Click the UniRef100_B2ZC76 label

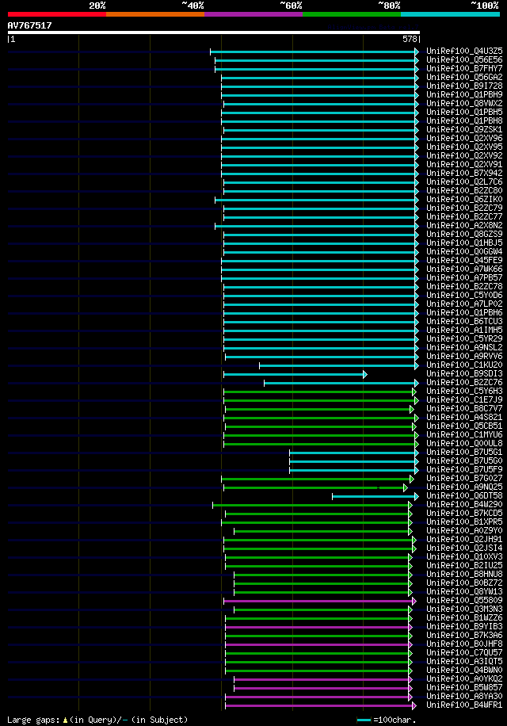click(464, 383)
